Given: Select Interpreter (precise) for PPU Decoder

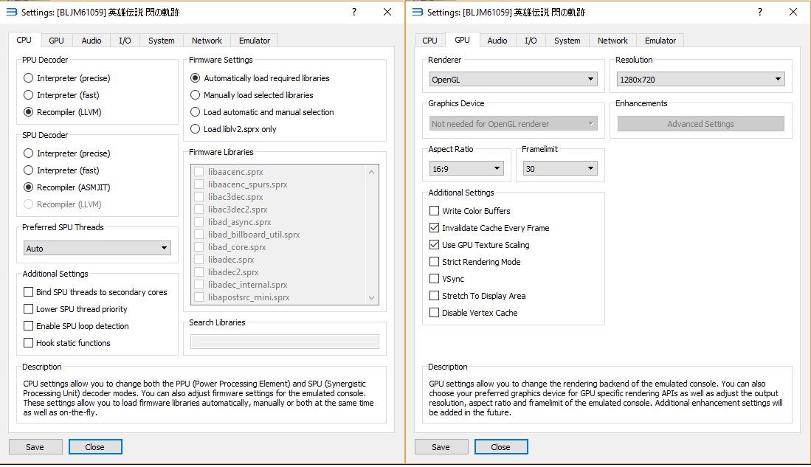Looking at the screenshot, I should [x=29, y=78].
